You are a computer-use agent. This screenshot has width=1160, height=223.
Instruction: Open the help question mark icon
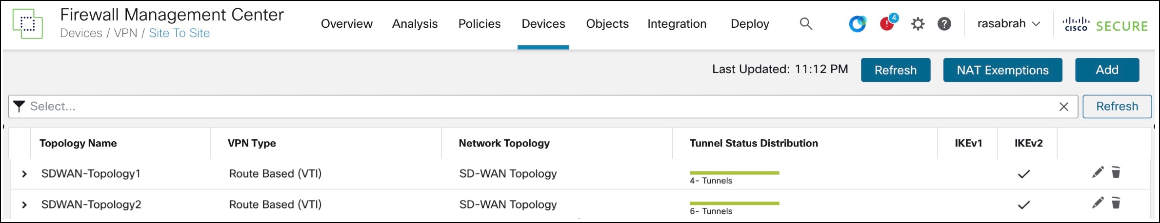tap(944, 23)
